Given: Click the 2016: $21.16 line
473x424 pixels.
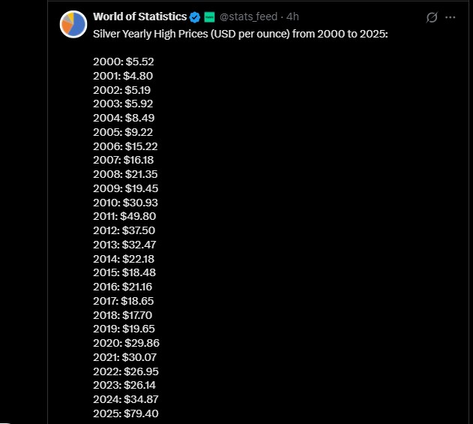Looking at the screenshot, I should [x=124, y=287].
